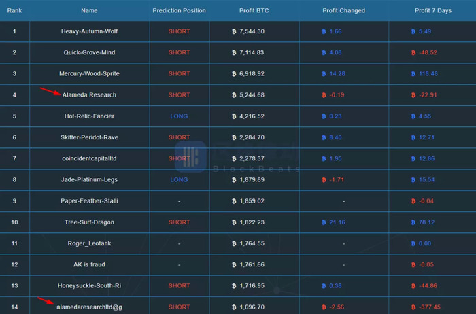The width and height of the screenshot is (476, 314).
Task: Select Paper-Feather-Stalli name
Action: click(x=89, y=201)
